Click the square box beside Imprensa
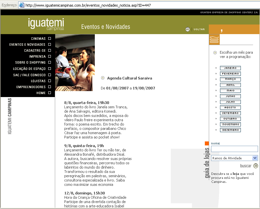The height and width of the screenshot is (209, 260). click(50, 57)
